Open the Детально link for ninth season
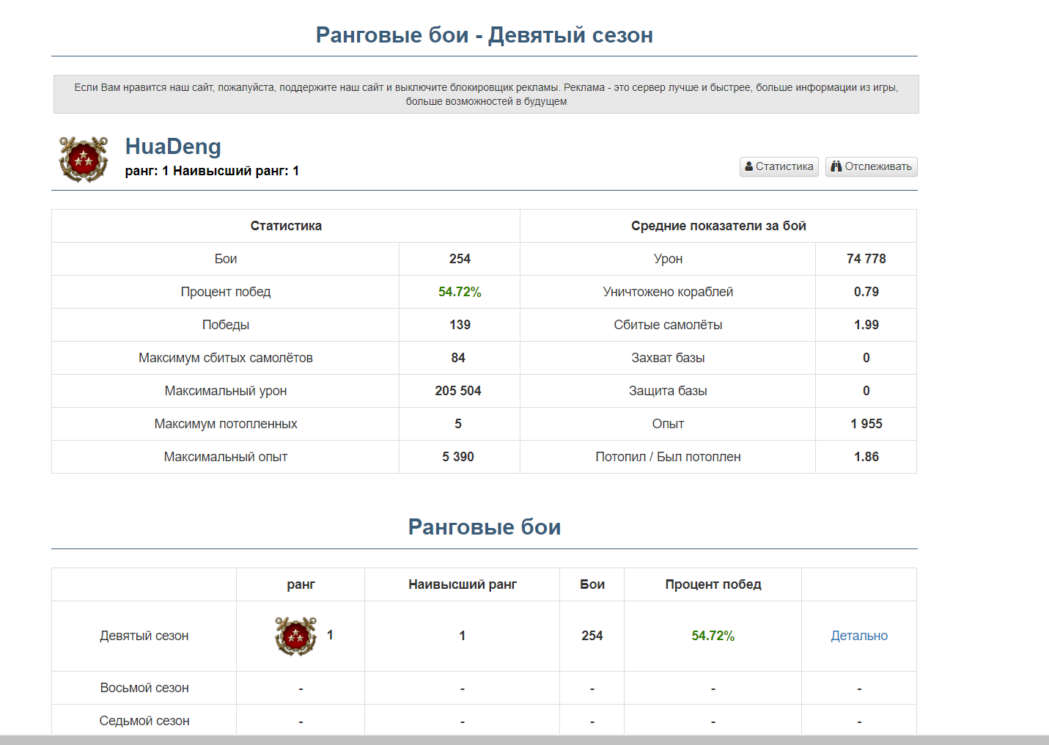 (x=858, y=636)
